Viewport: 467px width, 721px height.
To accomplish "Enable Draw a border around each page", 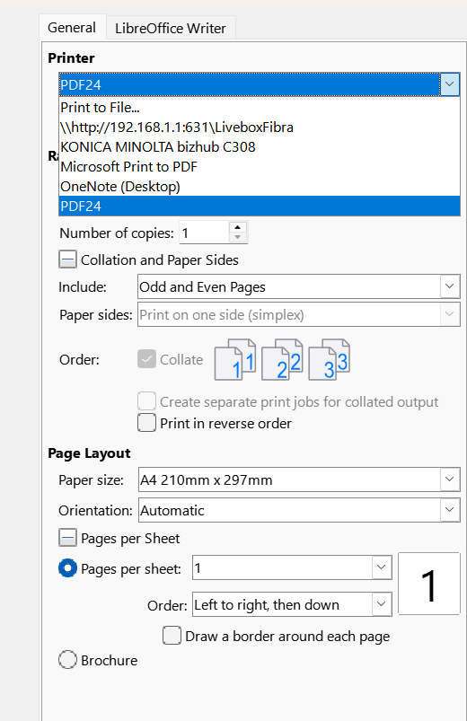I will pos(172,636).
